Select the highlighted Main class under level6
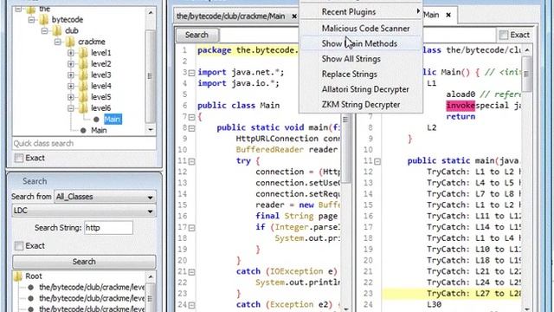This screenshot has width=554, height=312. click(x=113, y=120)
